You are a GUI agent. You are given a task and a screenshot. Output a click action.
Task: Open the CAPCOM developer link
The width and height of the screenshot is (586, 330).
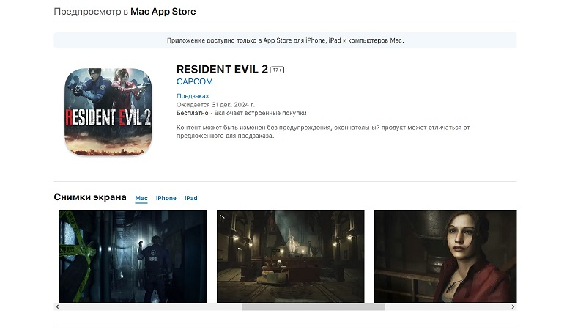coord(194,81)
